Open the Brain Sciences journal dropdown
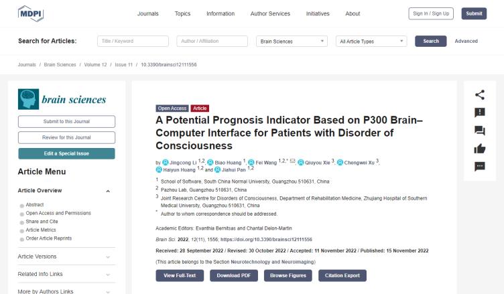This screenshot has width=504, height=294. (x=292, y=41)
